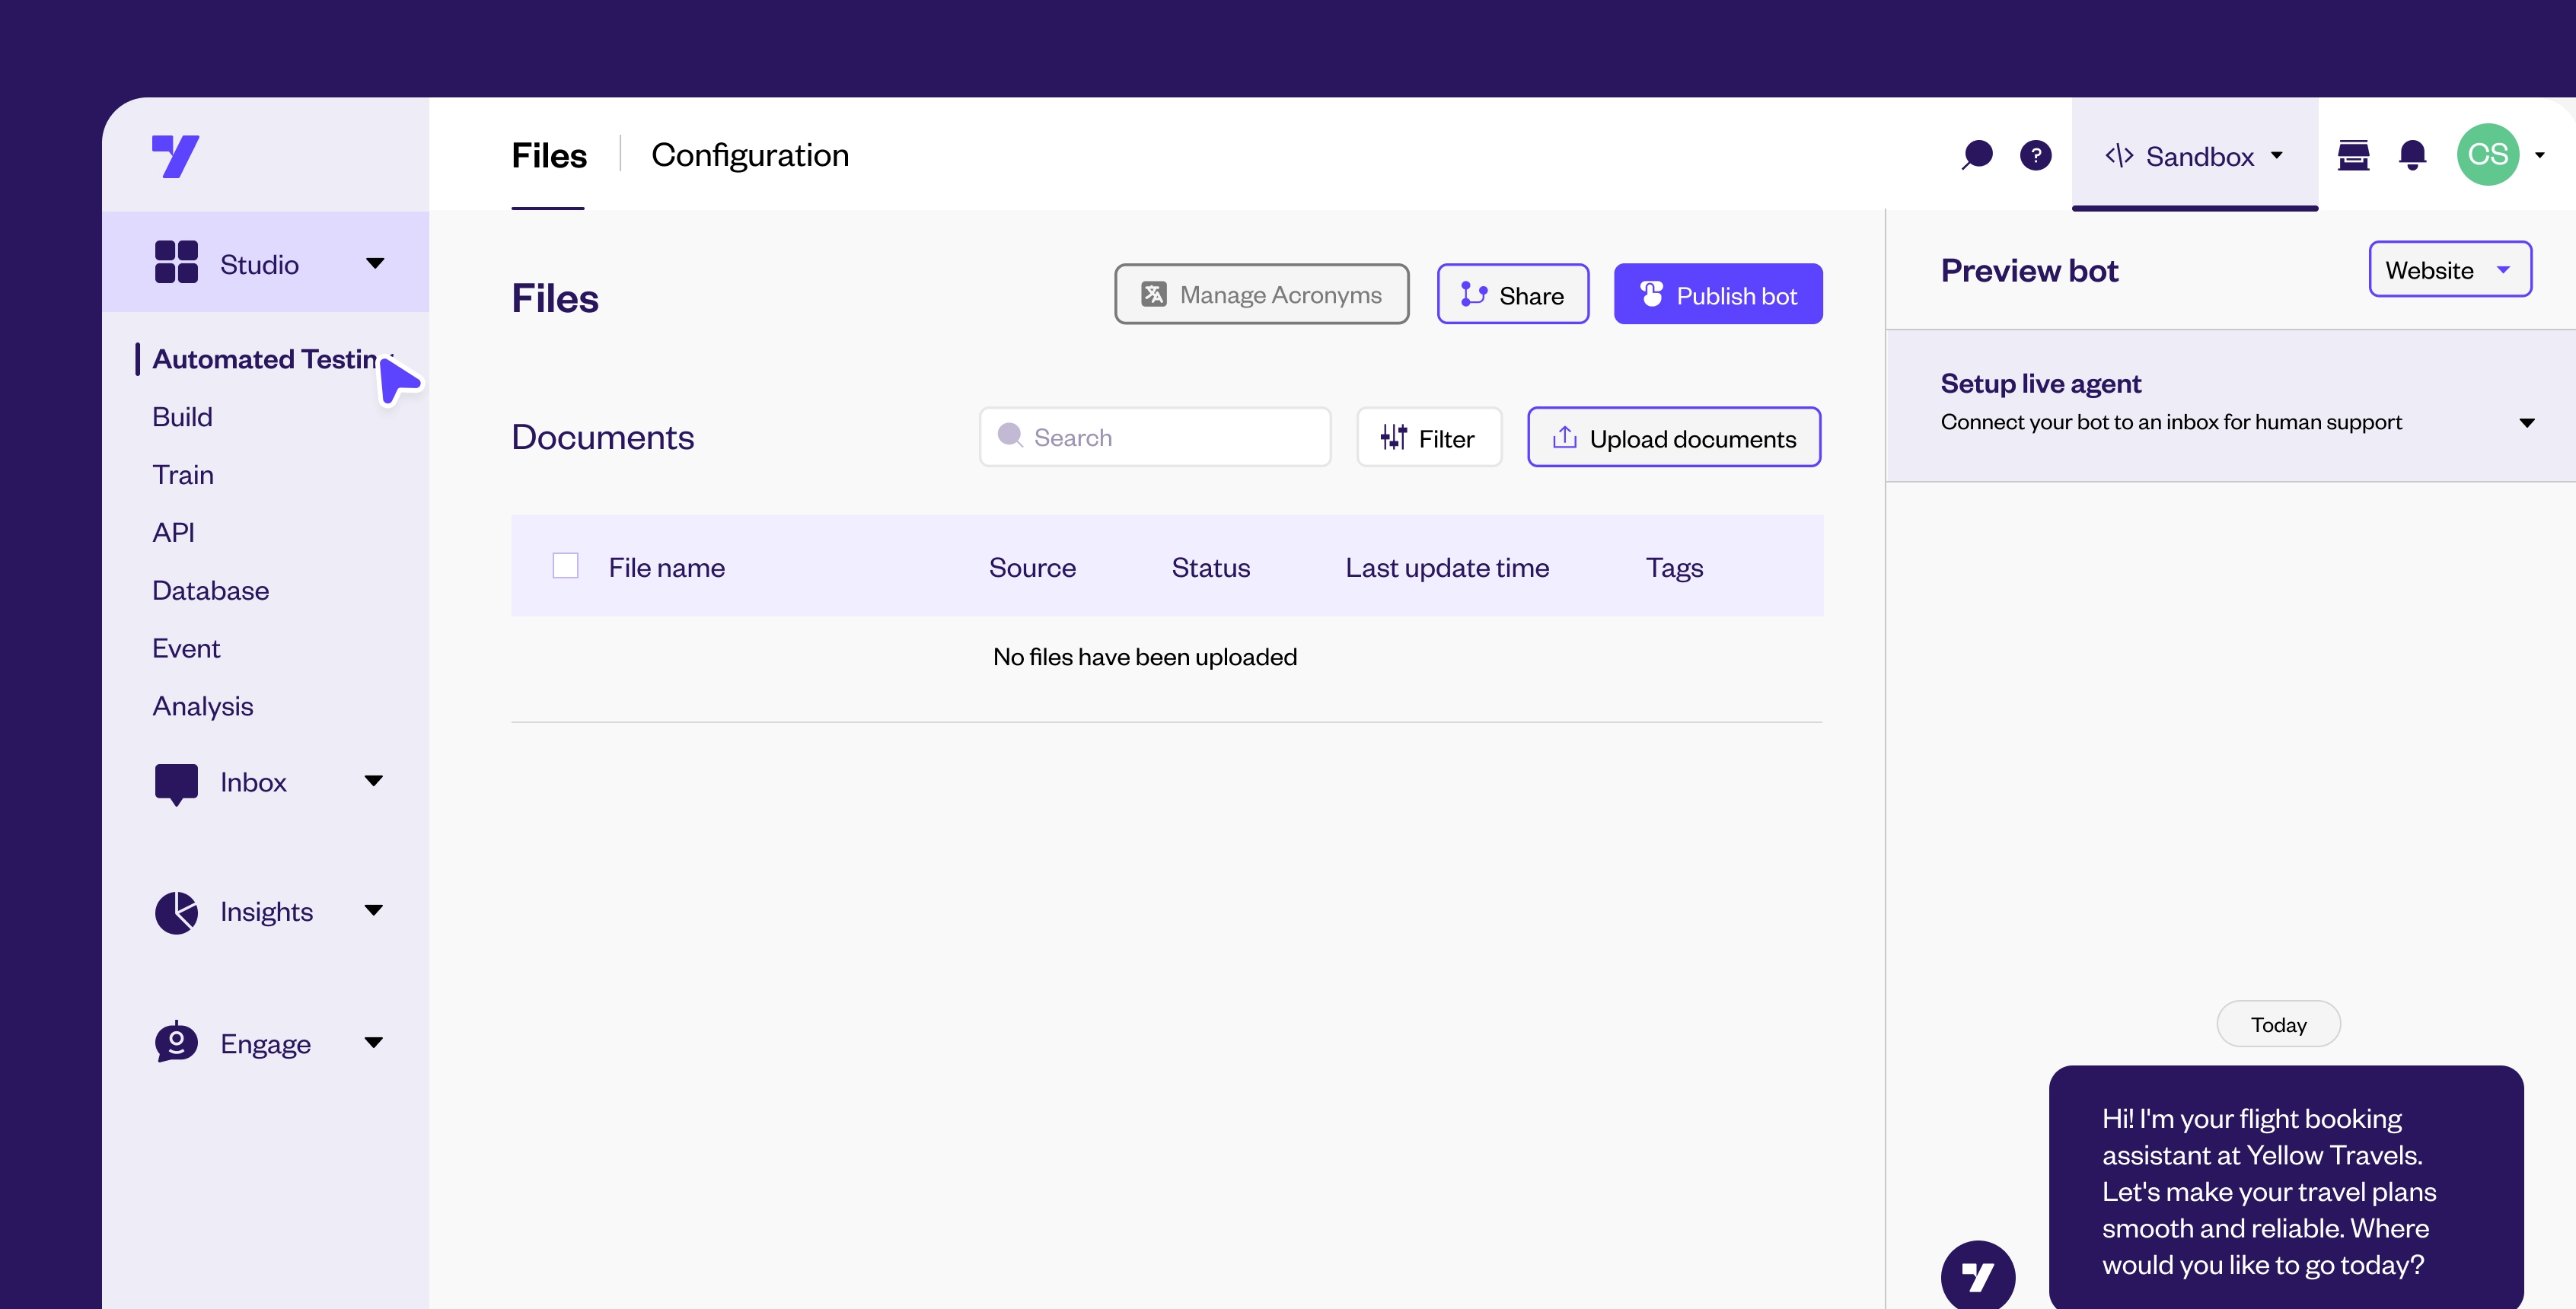This screenshot has height=1309, width=2576.
Task: Open the chat bubble icon in header
Action: click(x=1977, y=155)
